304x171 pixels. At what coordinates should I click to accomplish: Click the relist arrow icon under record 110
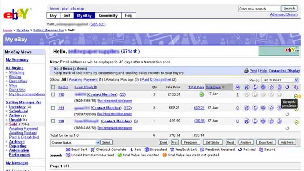pos(287,128)
